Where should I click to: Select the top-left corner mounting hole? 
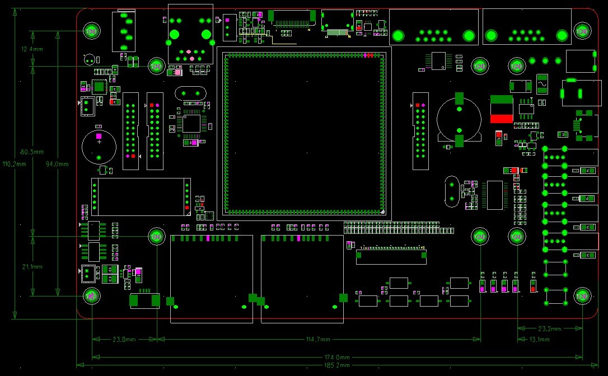coord(92,31)
